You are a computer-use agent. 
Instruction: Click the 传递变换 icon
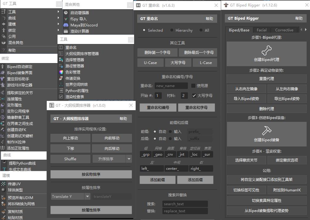pyautogui.click(x=61, y=78)
